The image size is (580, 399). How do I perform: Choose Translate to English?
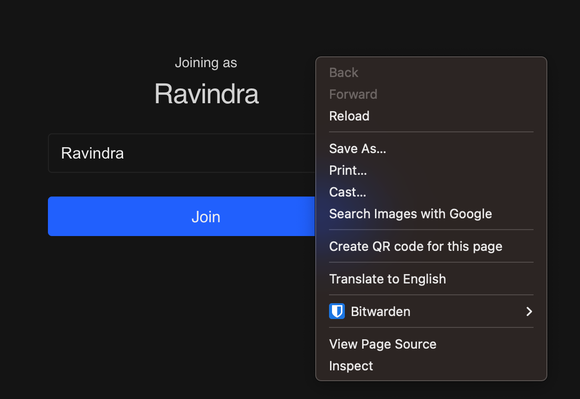click(x=387, y=279)
